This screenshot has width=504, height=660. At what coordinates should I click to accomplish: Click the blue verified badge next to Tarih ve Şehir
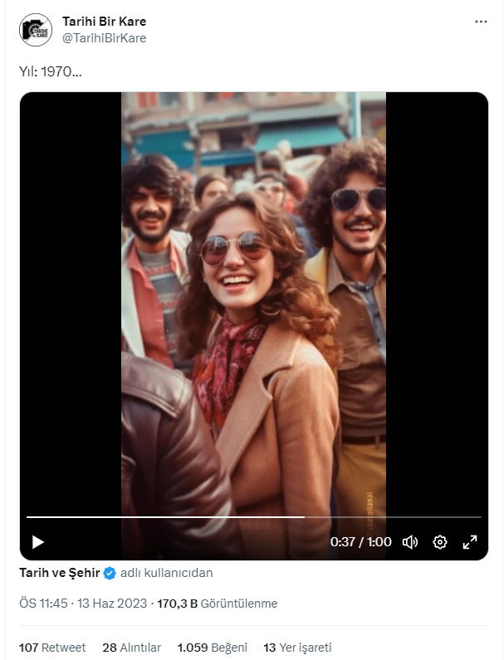click(110, 573)
